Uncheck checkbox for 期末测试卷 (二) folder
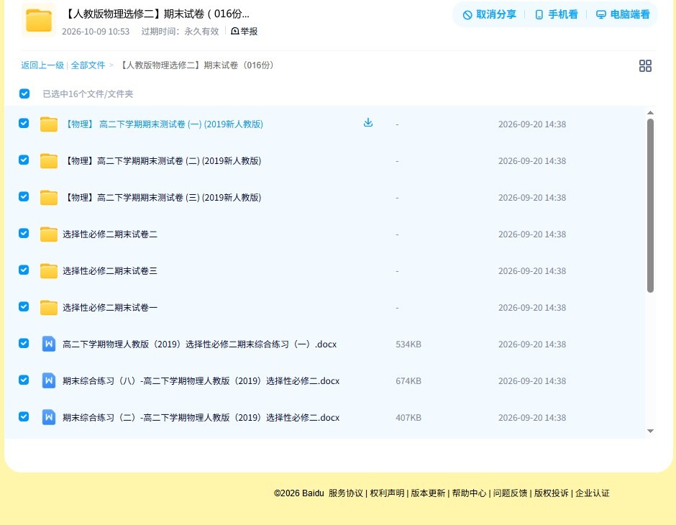 point(24,160)
